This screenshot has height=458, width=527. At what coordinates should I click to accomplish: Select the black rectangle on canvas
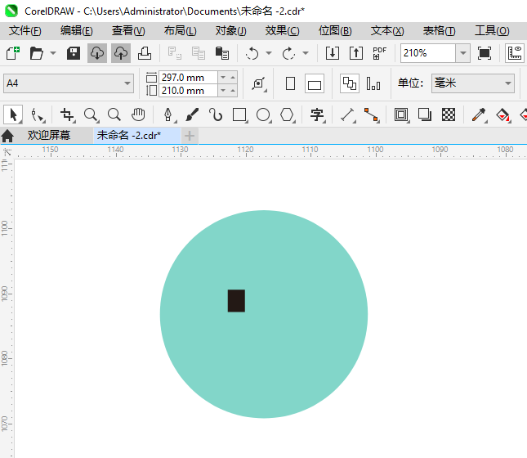pos(236,301)
